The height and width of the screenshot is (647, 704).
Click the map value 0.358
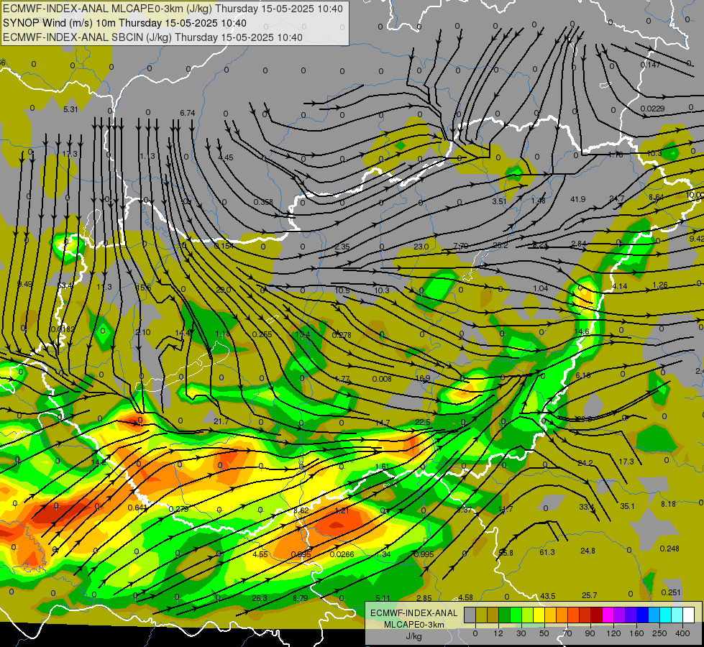tap(263, 202)
